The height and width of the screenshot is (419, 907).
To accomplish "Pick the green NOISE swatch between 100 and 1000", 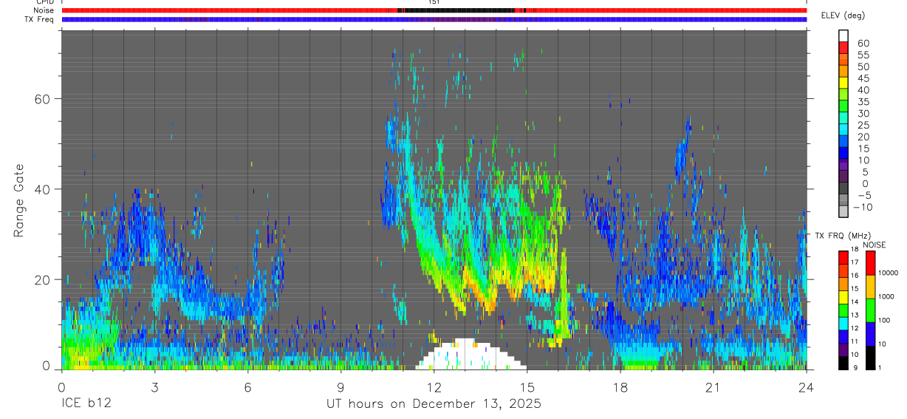I will (x=870, y=310).
